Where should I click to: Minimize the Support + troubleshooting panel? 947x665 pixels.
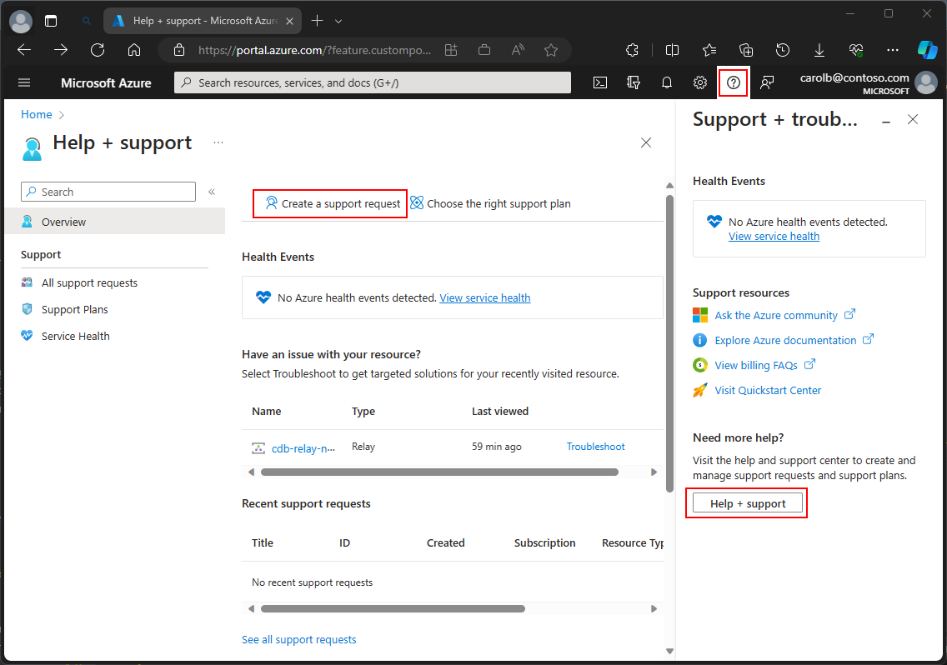click(x=885, y=122)
